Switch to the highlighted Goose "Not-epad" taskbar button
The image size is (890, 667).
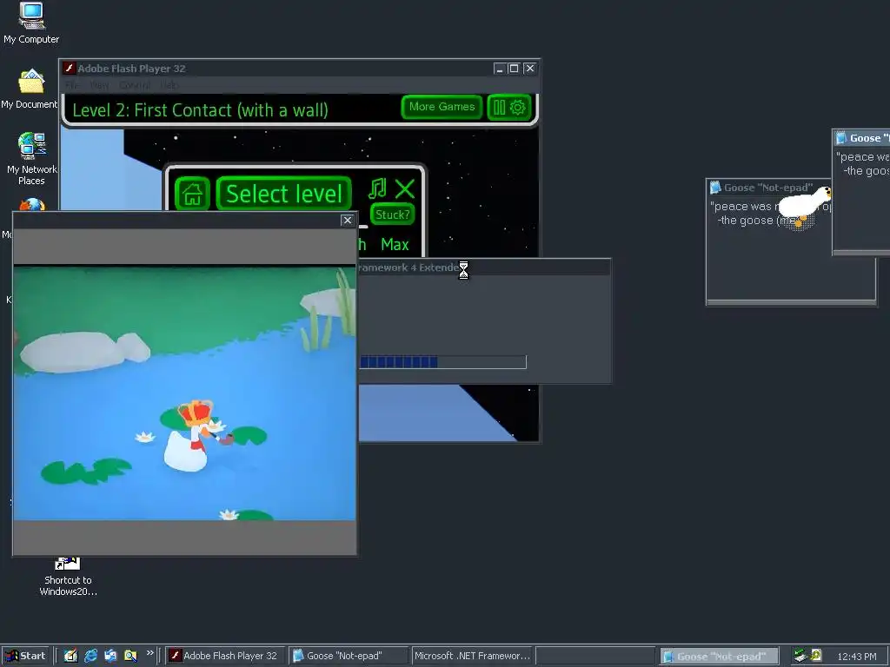pos(719,657)
